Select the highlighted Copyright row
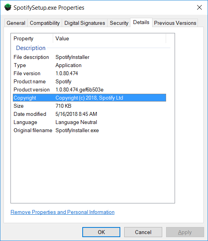Screen dimensions: 208x241 click(90, 98)
